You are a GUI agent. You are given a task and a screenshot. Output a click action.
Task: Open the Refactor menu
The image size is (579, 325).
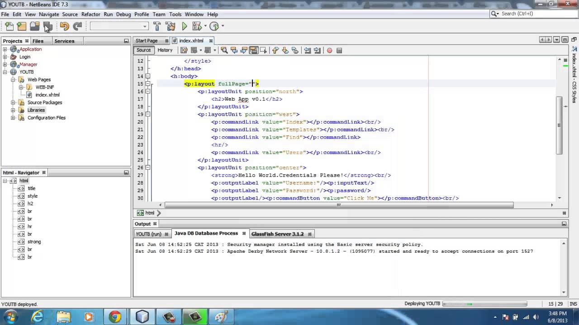[90, 14]
